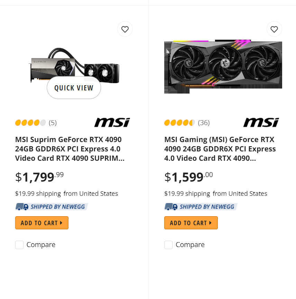Click star rating on MSI Suprim card
Screen dimensions: 296x299
pos(30,123)
